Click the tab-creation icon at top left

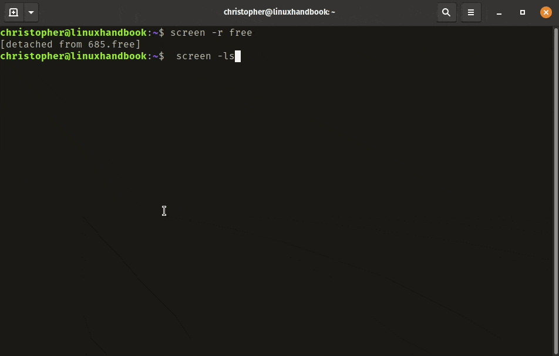click(12, 12)
